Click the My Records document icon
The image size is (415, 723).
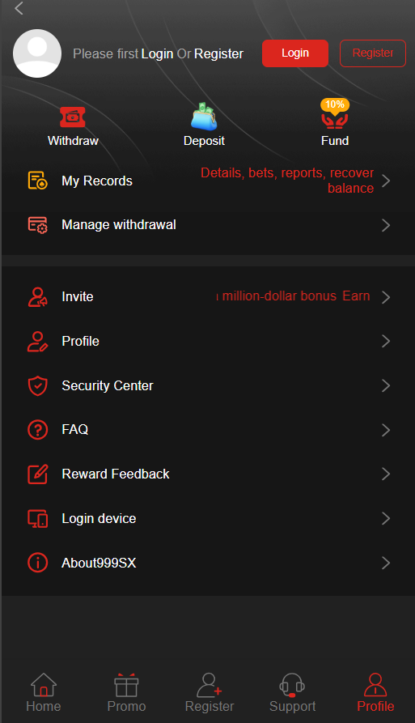point(37,181)
